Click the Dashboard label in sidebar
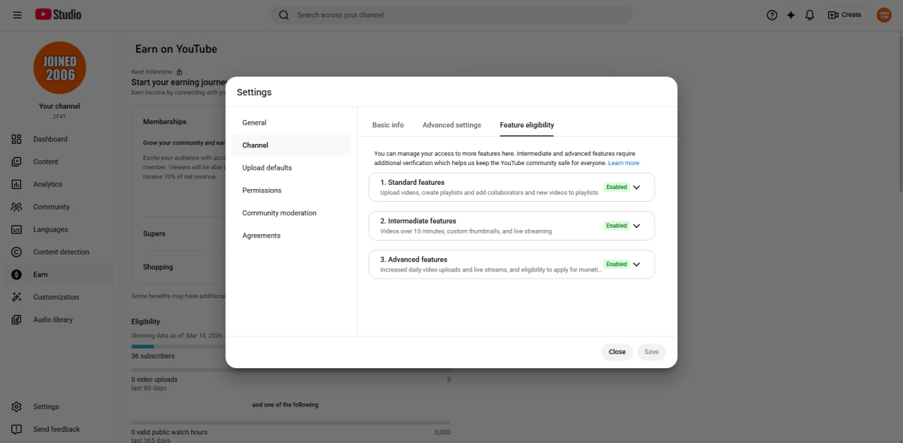Screen dimensions: 903x443 pos(51,139)
